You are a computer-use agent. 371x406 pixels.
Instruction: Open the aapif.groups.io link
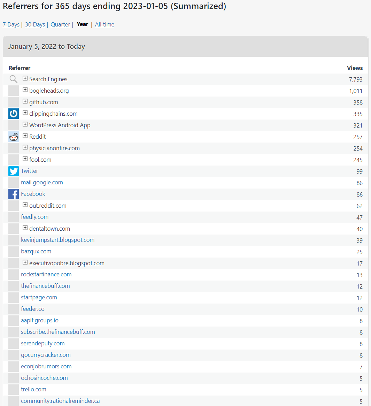click(40, 320)
